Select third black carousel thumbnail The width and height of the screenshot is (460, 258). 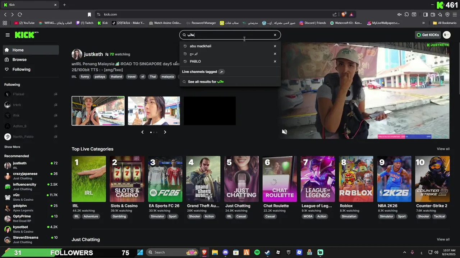210,111
